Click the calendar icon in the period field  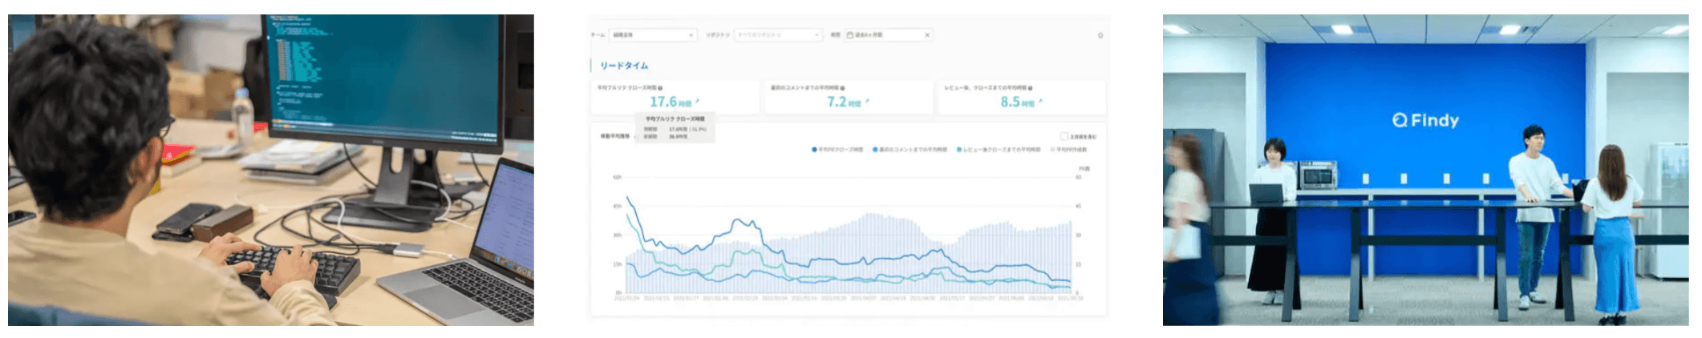849,35
